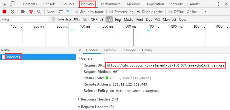Check Hide data URLs option

pyautogui.click(x=53, y=19)
